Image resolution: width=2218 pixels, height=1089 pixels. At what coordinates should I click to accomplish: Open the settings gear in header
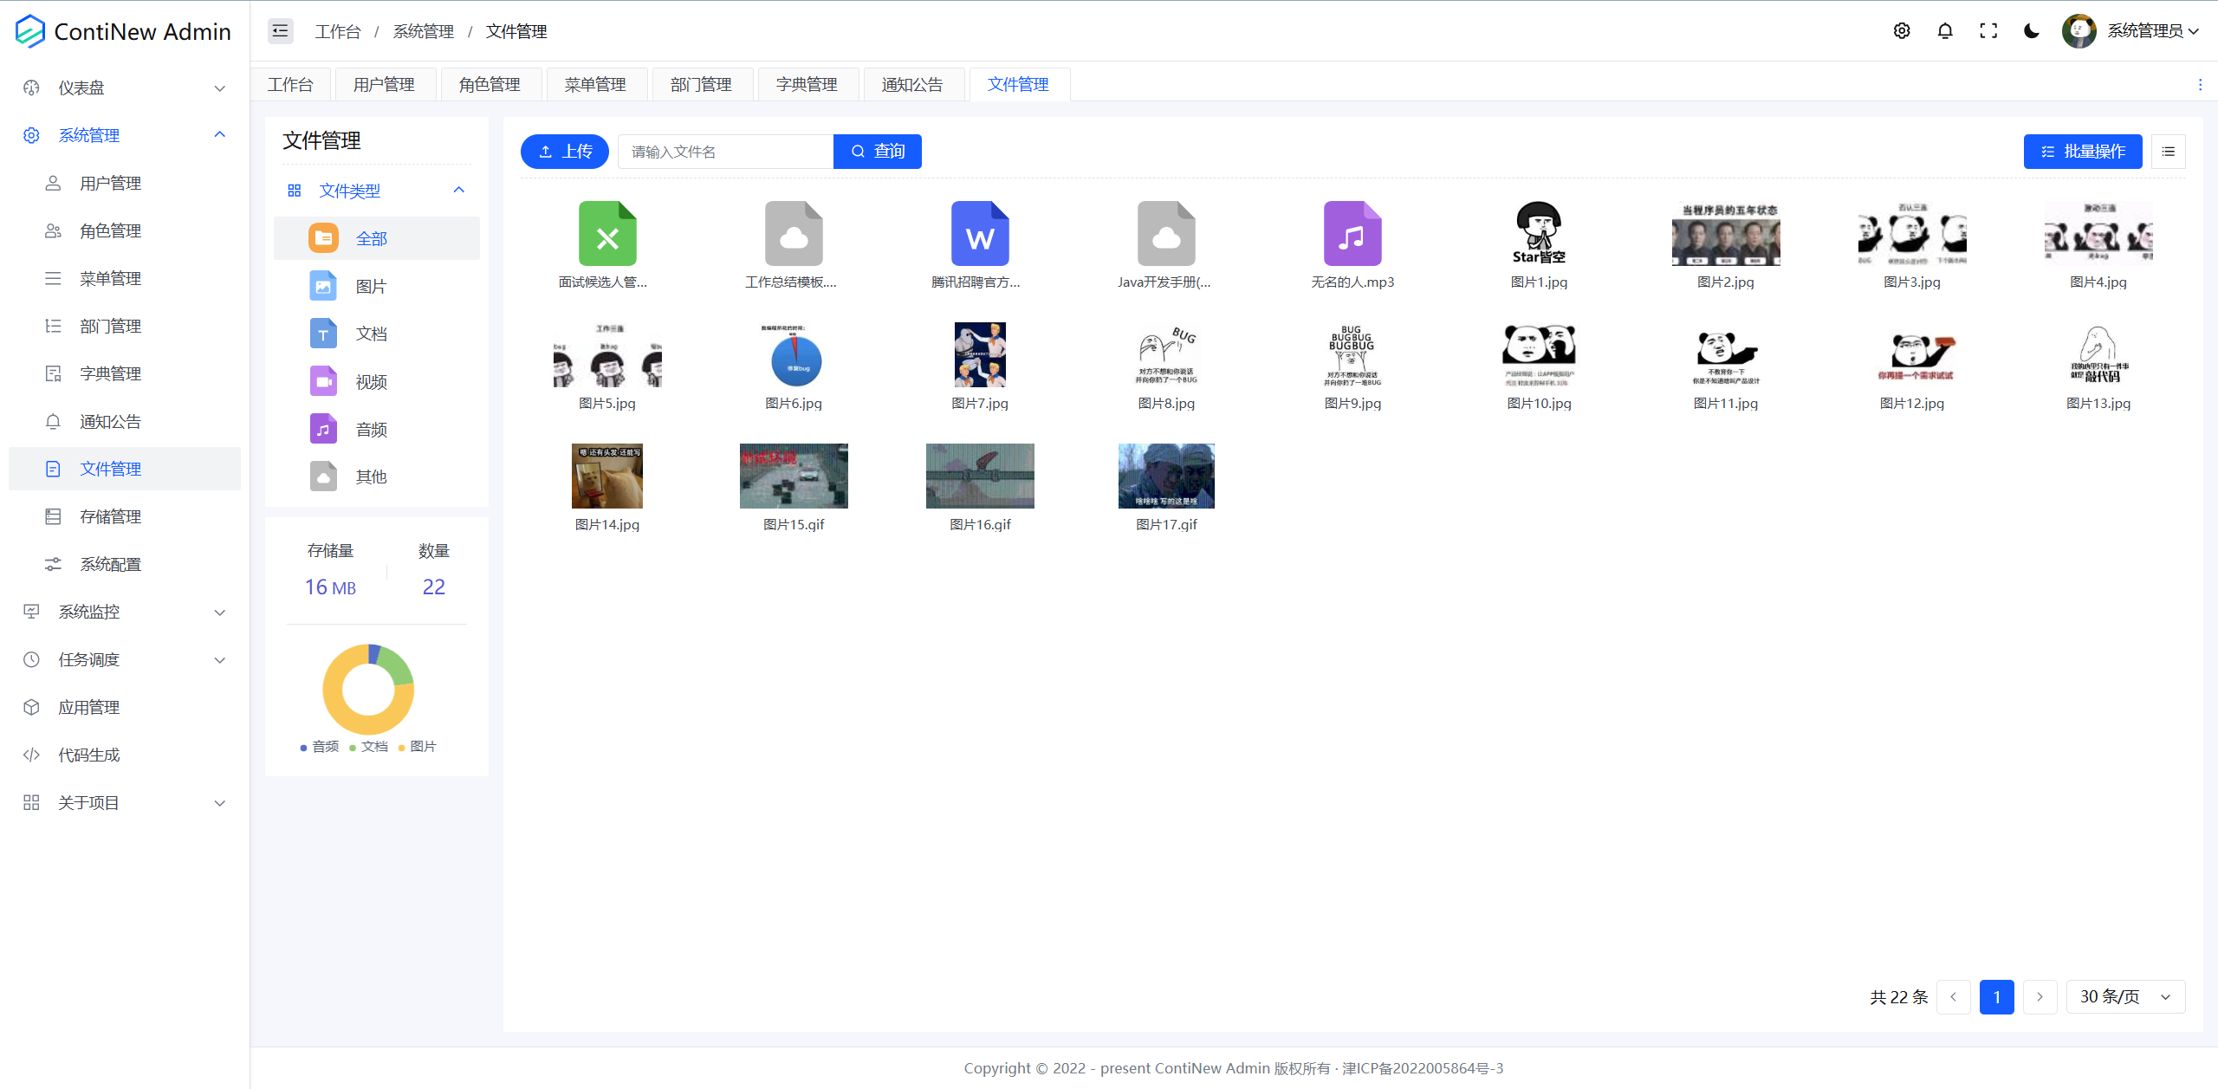coord(1902,31)
